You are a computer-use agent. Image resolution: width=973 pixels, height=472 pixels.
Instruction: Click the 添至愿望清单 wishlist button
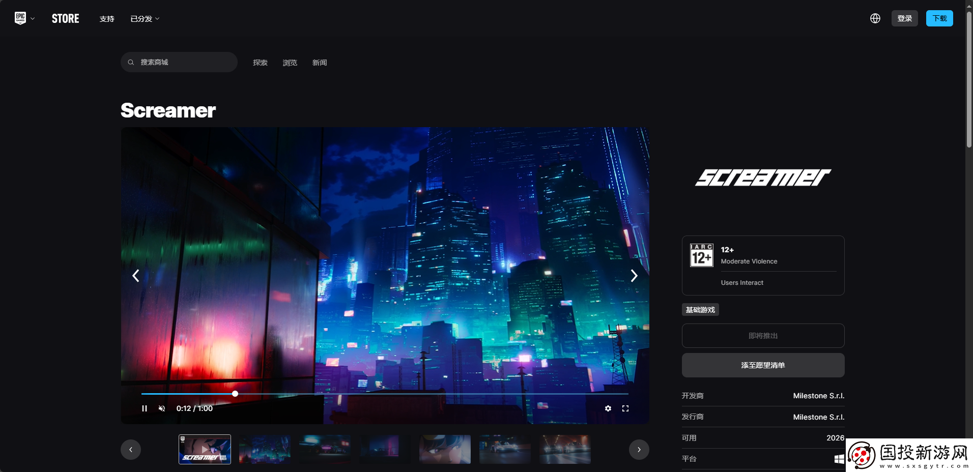(763, 365)
